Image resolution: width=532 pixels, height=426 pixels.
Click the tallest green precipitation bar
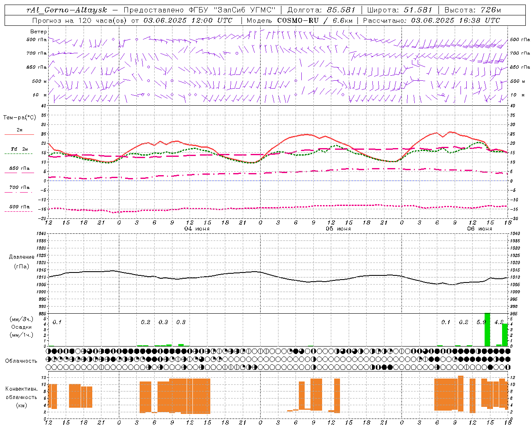click(x=488, y=329)
